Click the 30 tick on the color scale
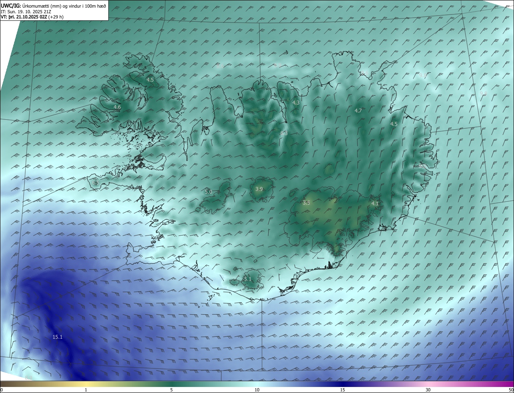The image size is (514, 393). tap(428, 390)
